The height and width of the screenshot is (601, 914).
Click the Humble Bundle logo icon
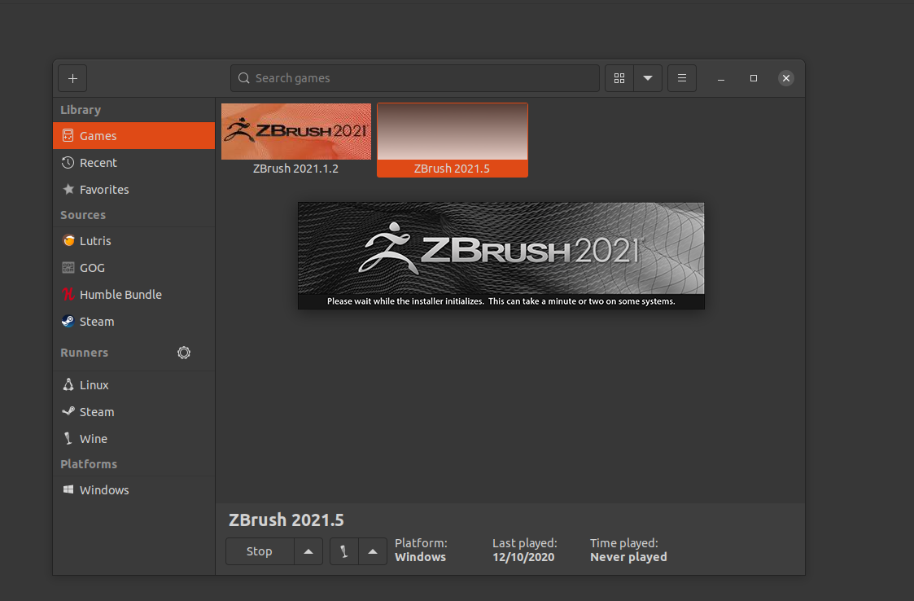point(68,294)
